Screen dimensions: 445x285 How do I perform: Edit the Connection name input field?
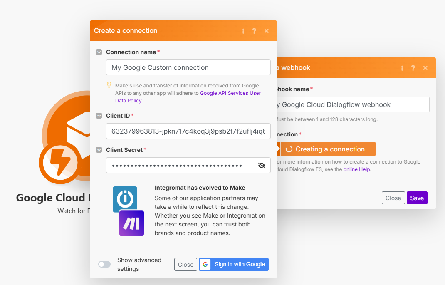click(188, 67)
